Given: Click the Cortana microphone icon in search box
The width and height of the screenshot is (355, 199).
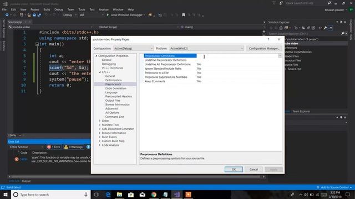Looking at the screenshot, I should point(86,195).
